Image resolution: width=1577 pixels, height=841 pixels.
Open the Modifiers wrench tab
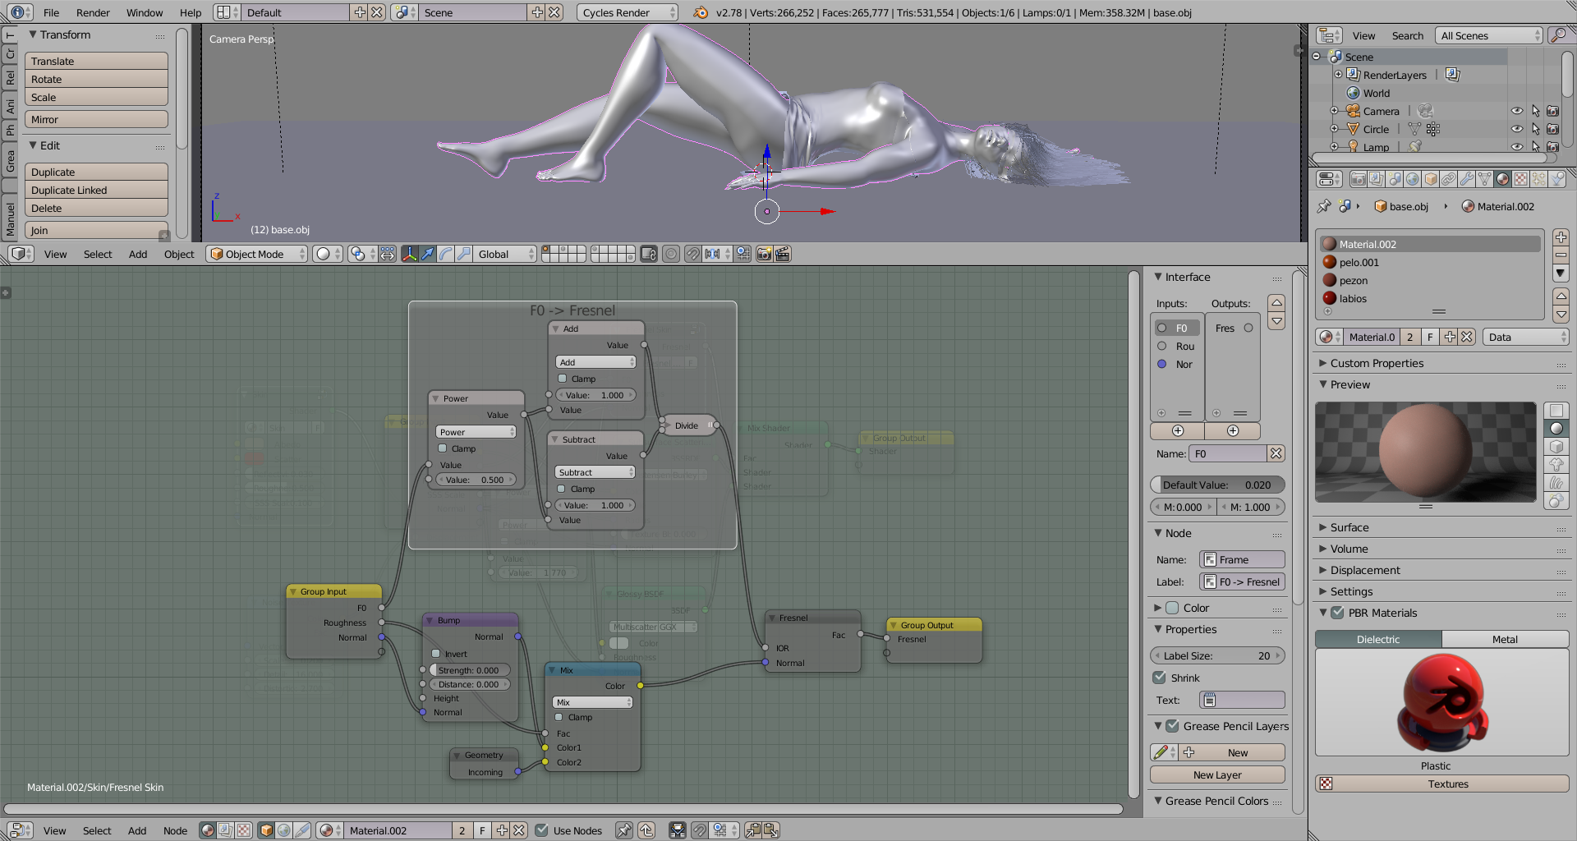(x=1466, y=179)
